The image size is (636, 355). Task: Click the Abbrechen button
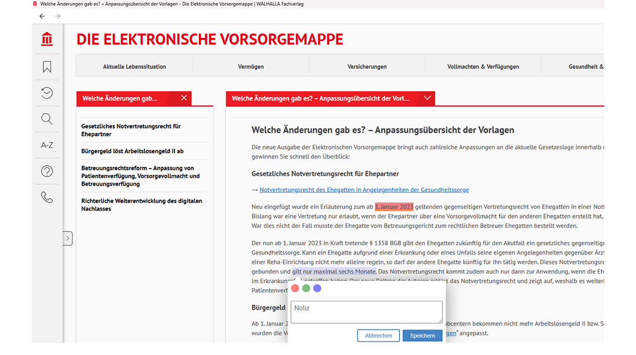tap(379, 335)
